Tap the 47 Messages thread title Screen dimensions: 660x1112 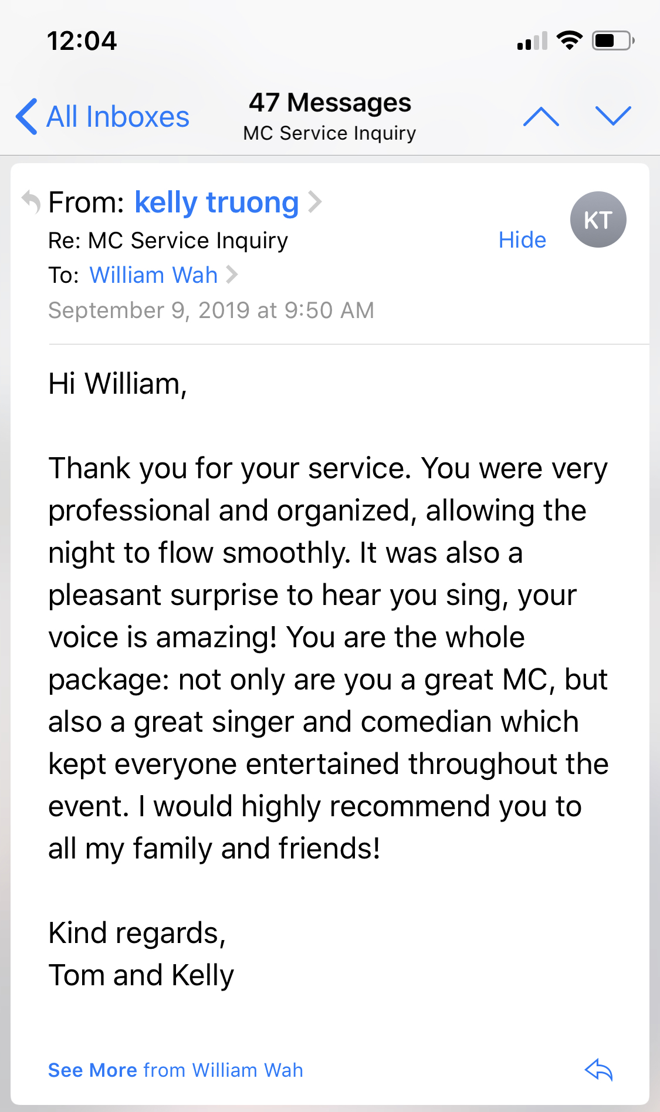point(330,103)
